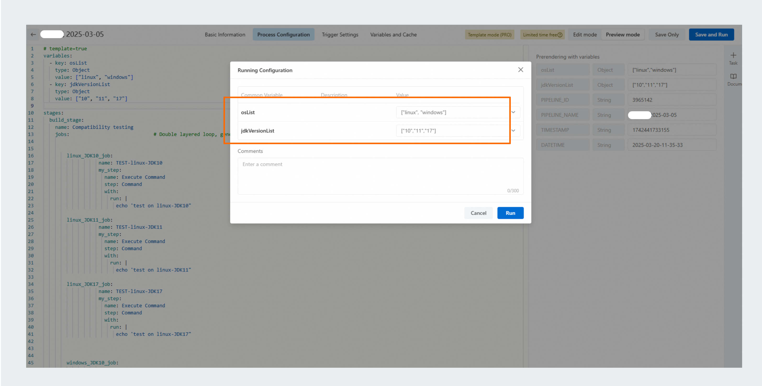Click the 0/300 character counter
This screenshot has height=386, width=762.
(513, 191)
